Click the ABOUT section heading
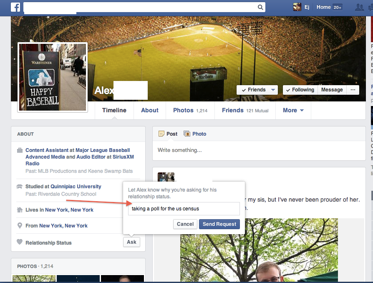Viewport: 373px width, 283px height. 25,134
